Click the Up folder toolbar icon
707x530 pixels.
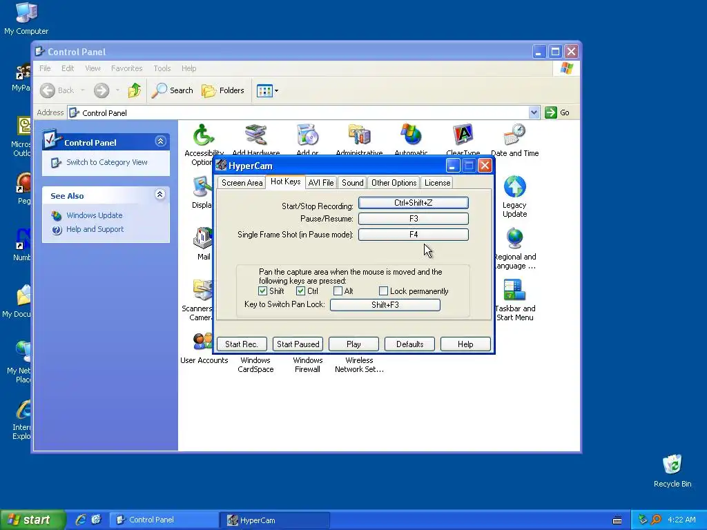134,90
